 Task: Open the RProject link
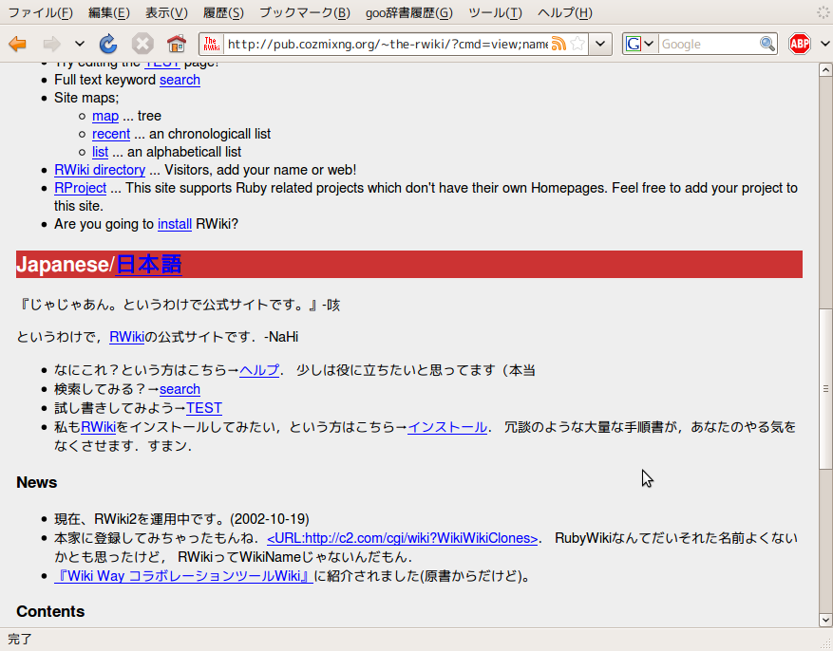[80, 188]
